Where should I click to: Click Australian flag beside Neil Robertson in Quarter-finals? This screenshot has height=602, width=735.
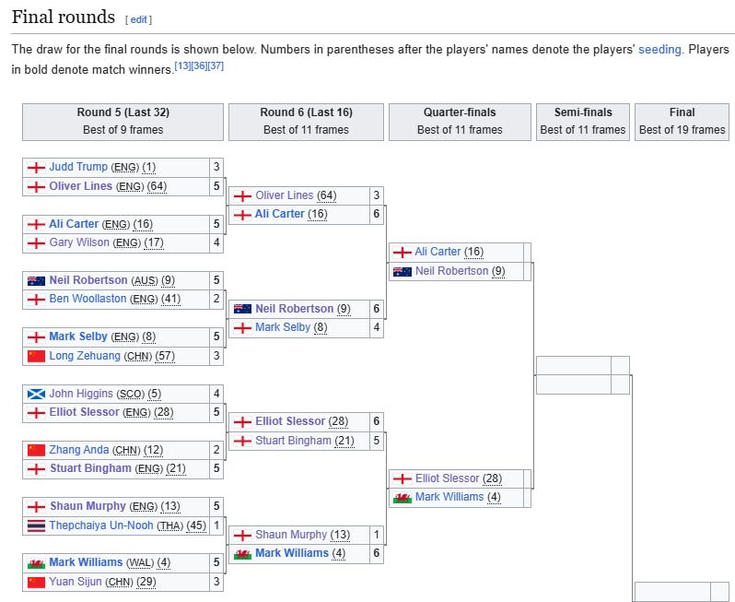point(402,271)
